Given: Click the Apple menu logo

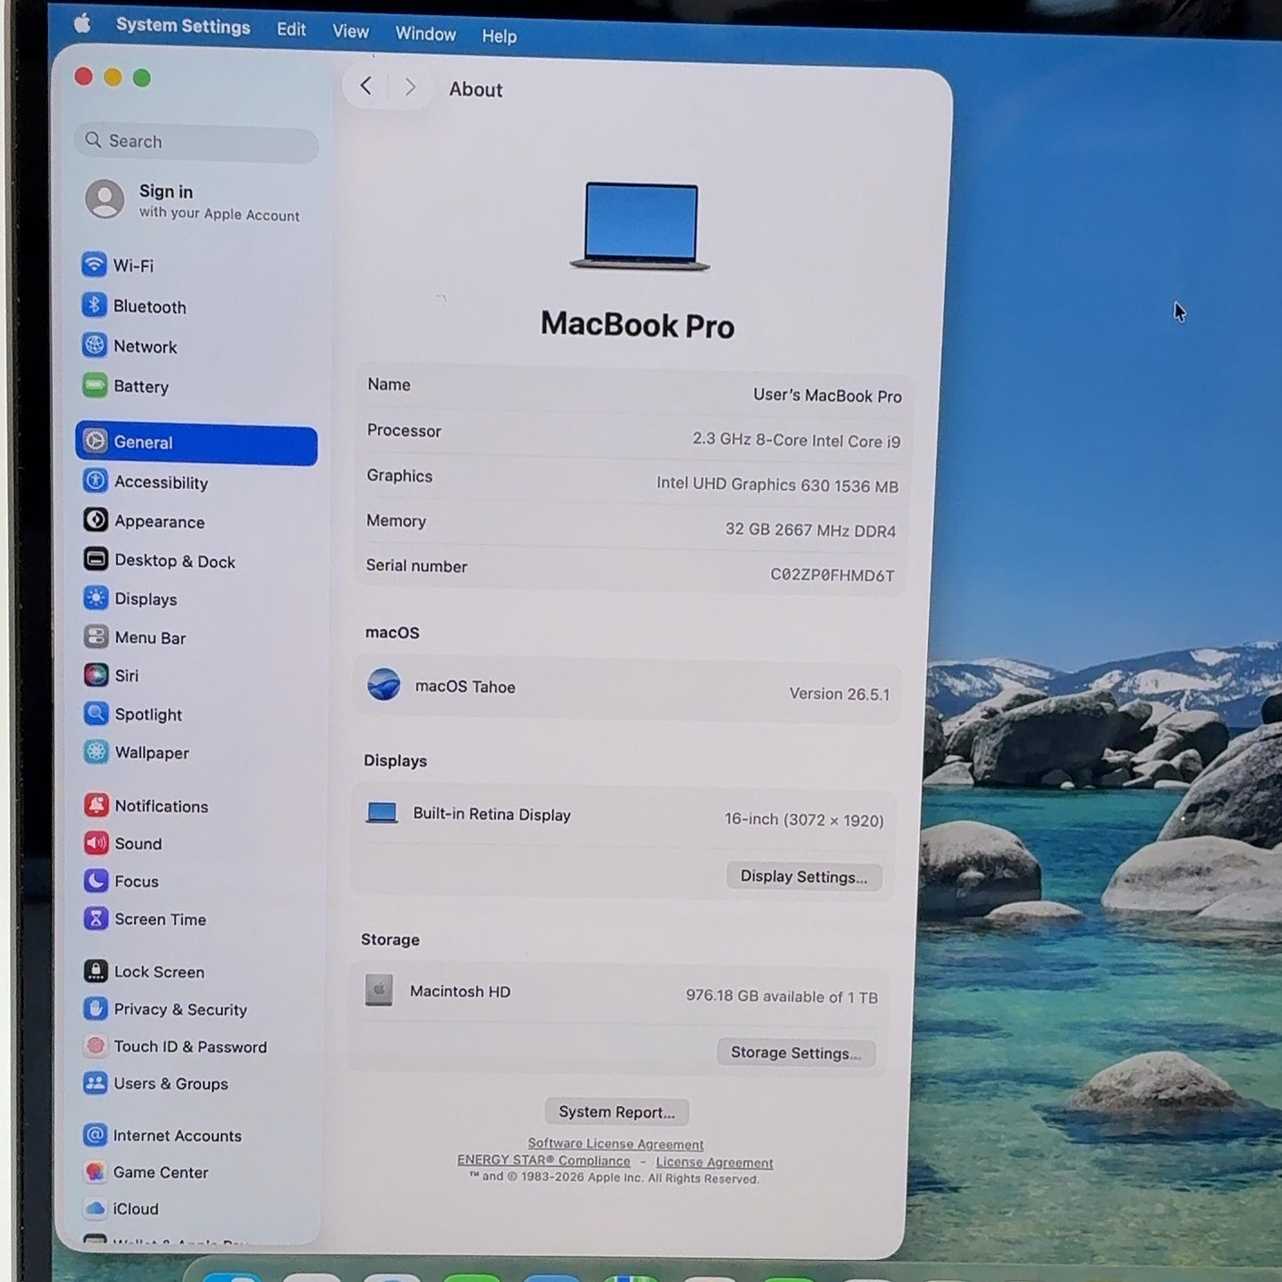Looking at the screenshot, I should click(x=82, y=24).
